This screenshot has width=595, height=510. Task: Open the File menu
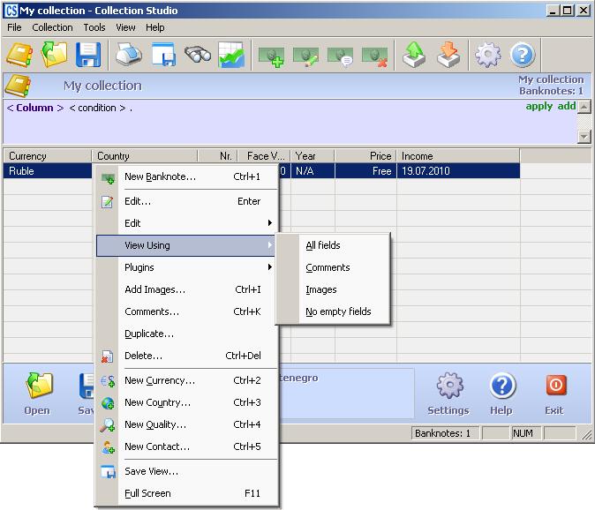pyautogui.click(x=14, y=27)
